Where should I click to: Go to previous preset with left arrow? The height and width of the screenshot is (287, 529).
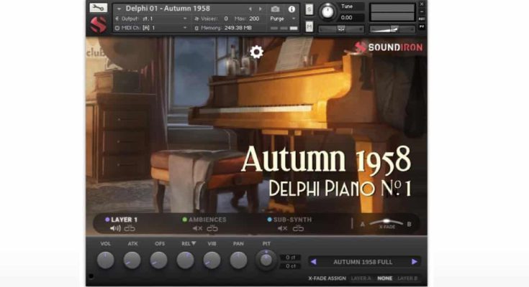pos(313,262)
